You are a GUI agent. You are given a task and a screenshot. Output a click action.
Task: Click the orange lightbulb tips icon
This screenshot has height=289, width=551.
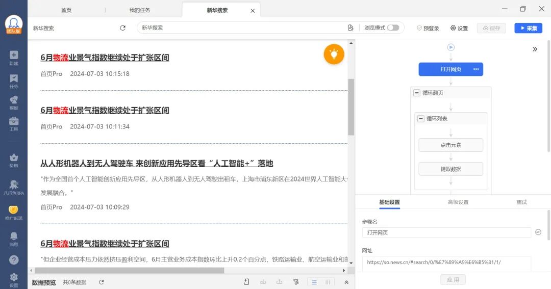coord(334,54)
